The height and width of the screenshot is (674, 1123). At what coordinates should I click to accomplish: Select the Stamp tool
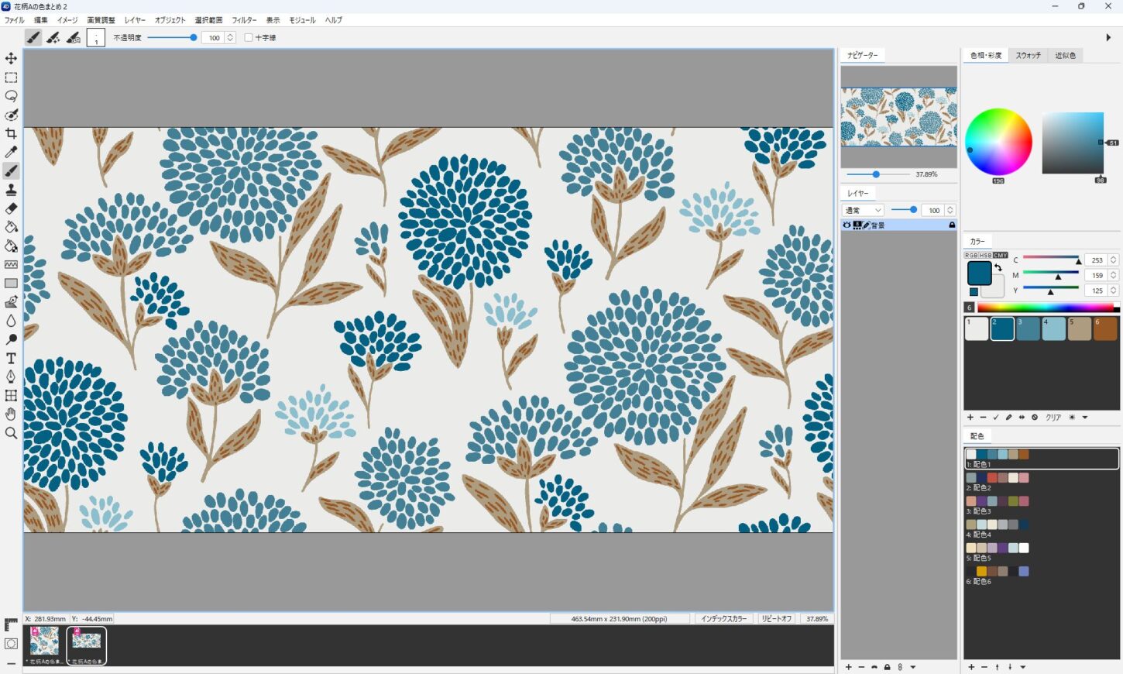coord(11,190)
